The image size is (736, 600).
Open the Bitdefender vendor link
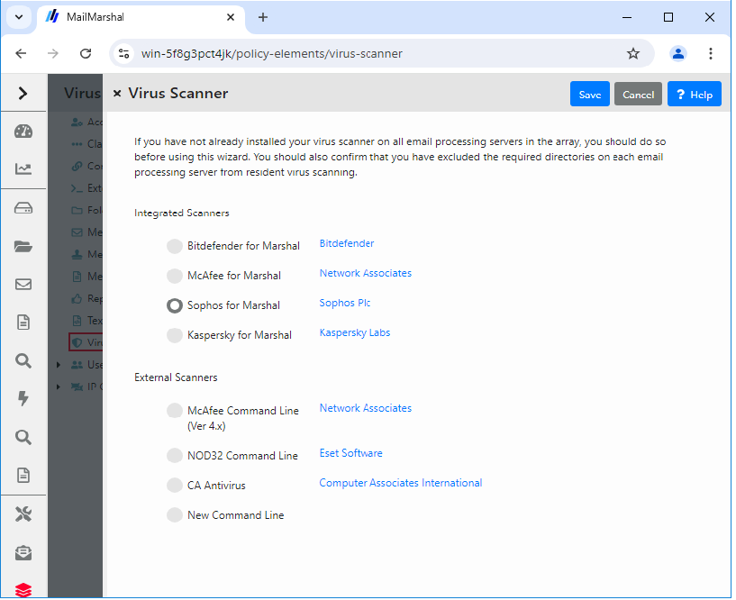[347, 243]
